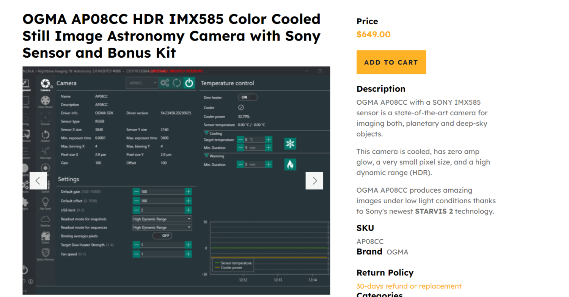Select the Flat Panel lightbulb icon

pyautogui.click(x=45, y=202)
